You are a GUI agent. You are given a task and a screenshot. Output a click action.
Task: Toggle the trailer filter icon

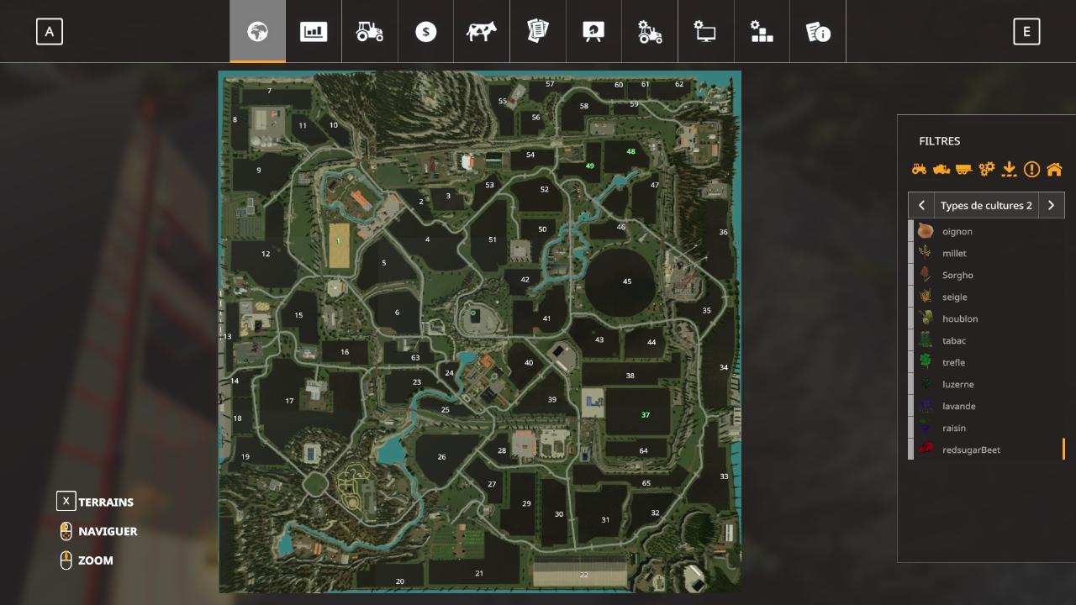pos(963,169)
